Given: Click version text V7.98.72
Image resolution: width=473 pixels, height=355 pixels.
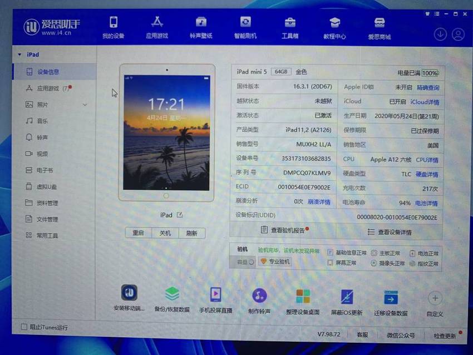Looking at the screenshot, I should pos(329,334).
